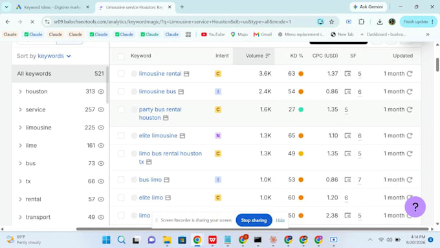Sort the table by KD % column

tap(296, 56)
